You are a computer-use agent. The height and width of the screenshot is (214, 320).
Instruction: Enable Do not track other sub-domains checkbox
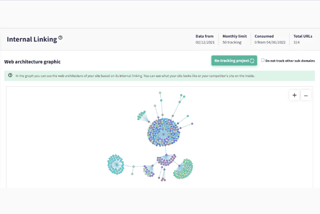pyautogui.click(x=263, y=60)
